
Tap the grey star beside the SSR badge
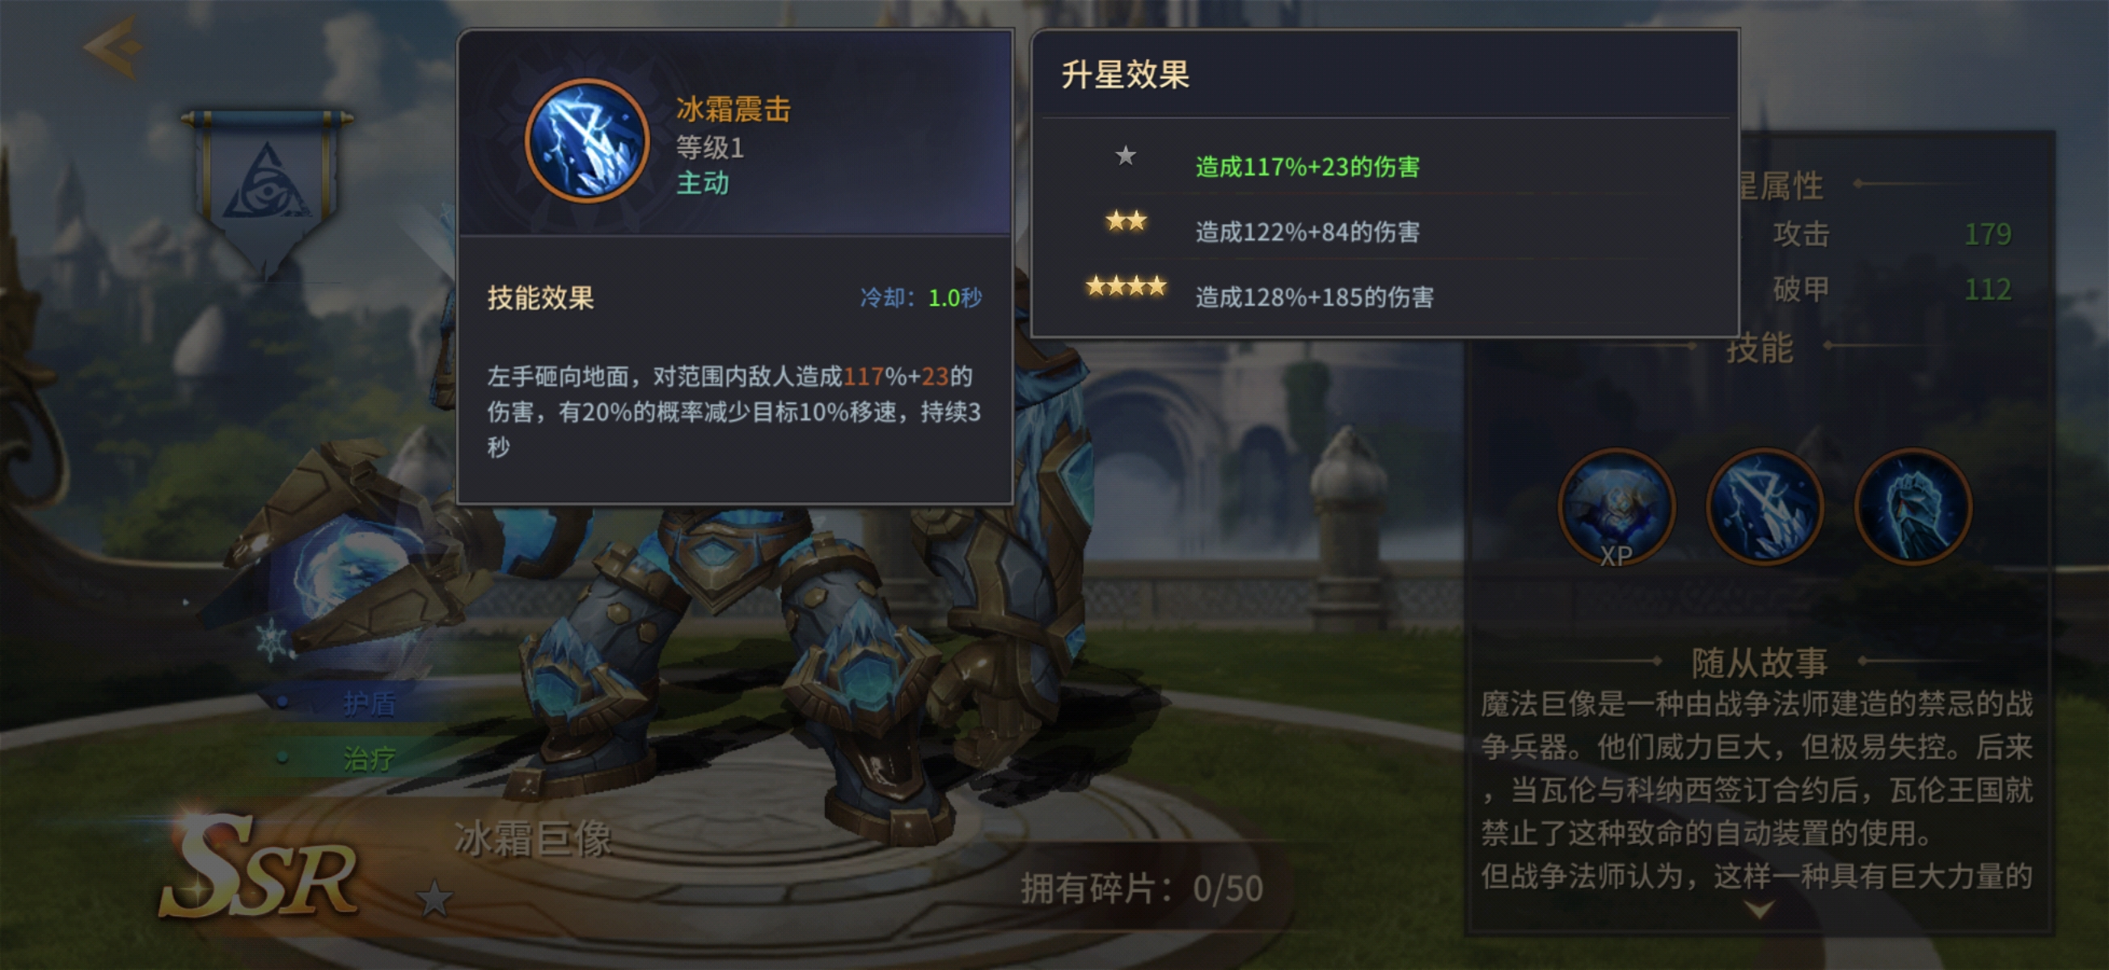tap(435, 899)
